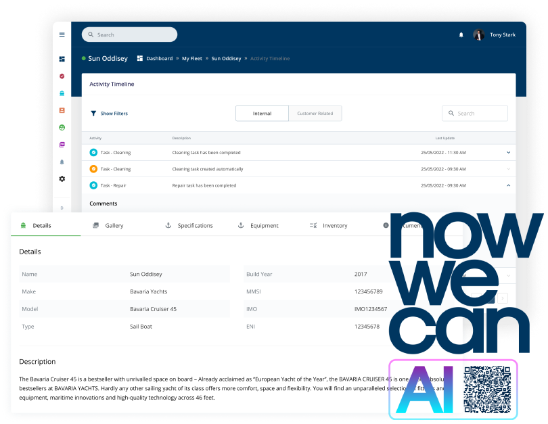Open the Specifications tab

189,226
